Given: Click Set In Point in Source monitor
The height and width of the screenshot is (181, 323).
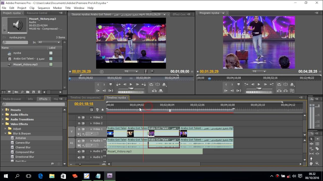Looking at the screenshot, I should (x=98, y=84).
